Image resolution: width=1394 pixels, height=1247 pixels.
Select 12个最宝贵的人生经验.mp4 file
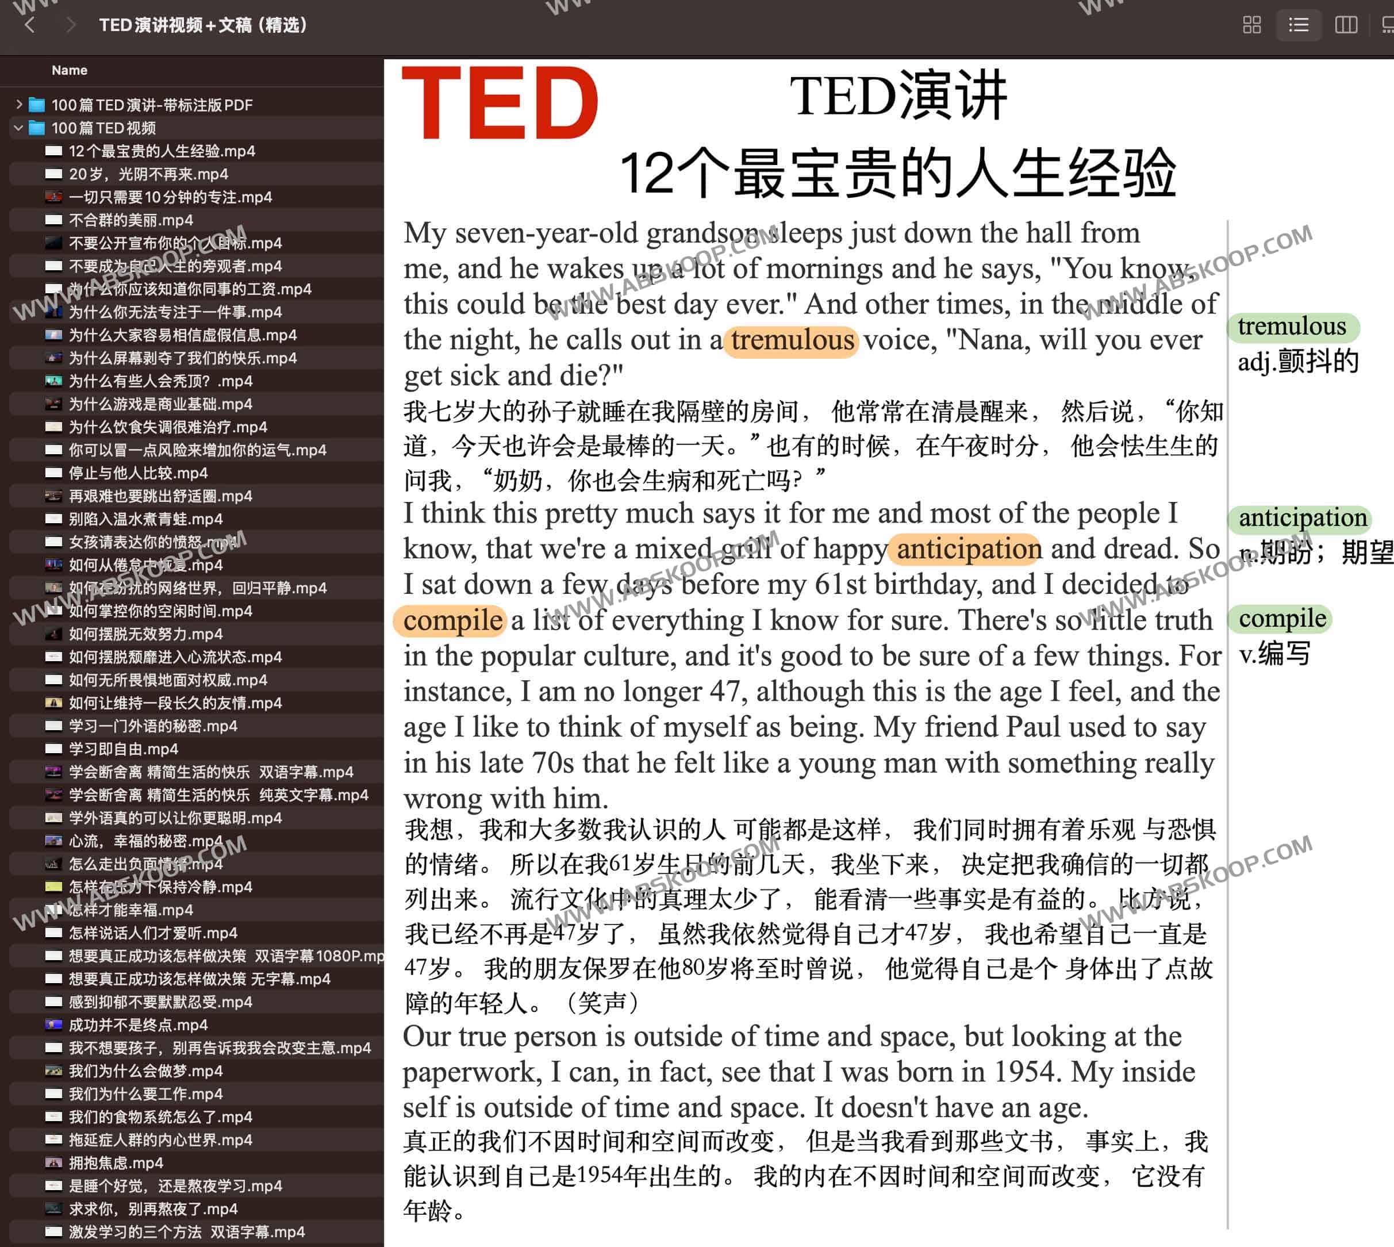coord(162,151)
